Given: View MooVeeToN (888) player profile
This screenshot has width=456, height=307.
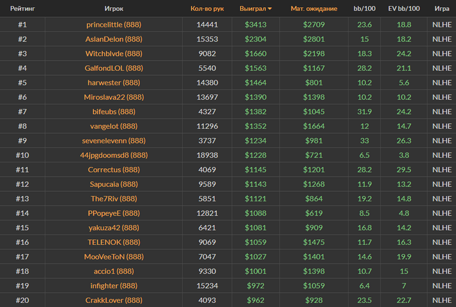Looking at the screenshot, I should pos(114,257).
